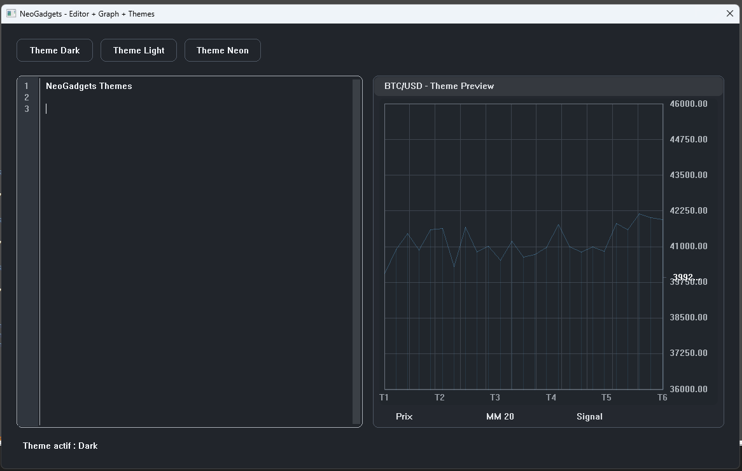Click the 44750.00 axis label

coord(689,139)
